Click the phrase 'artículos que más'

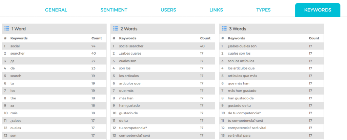tap(242, 76)
